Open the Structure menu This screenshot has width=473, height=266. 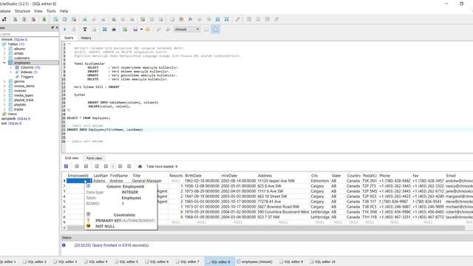click(22, 11)
